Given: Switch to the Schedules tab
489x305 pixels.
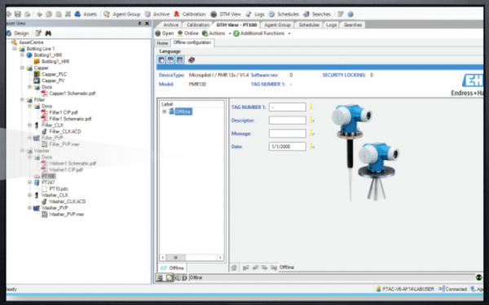Looking at the screenshot, I should 309,25.
